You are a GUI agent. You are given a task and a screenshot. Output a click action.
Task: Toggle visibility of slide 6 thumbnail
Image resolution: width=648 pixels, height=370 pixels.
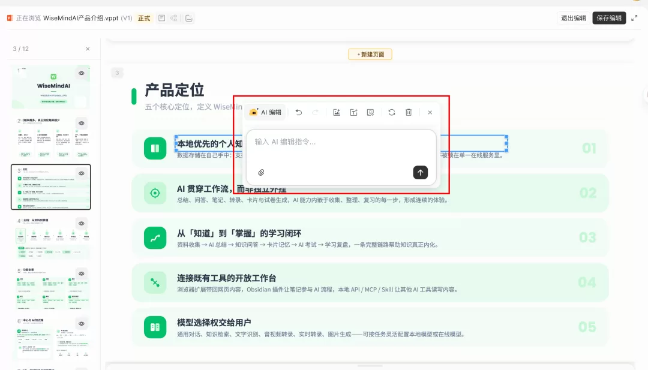(82, 324)
